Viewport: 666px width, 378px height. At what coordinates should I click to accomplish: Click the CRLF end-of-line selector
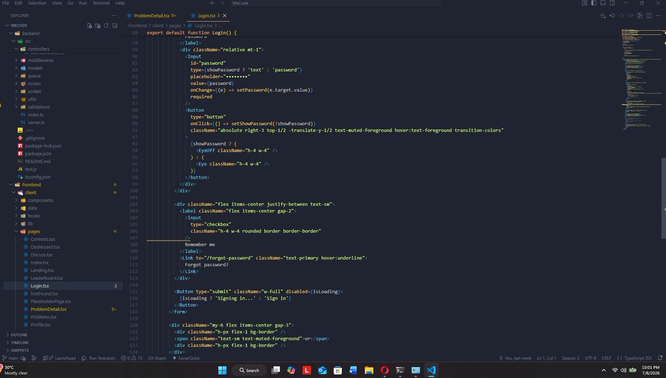tap(606, 358)
